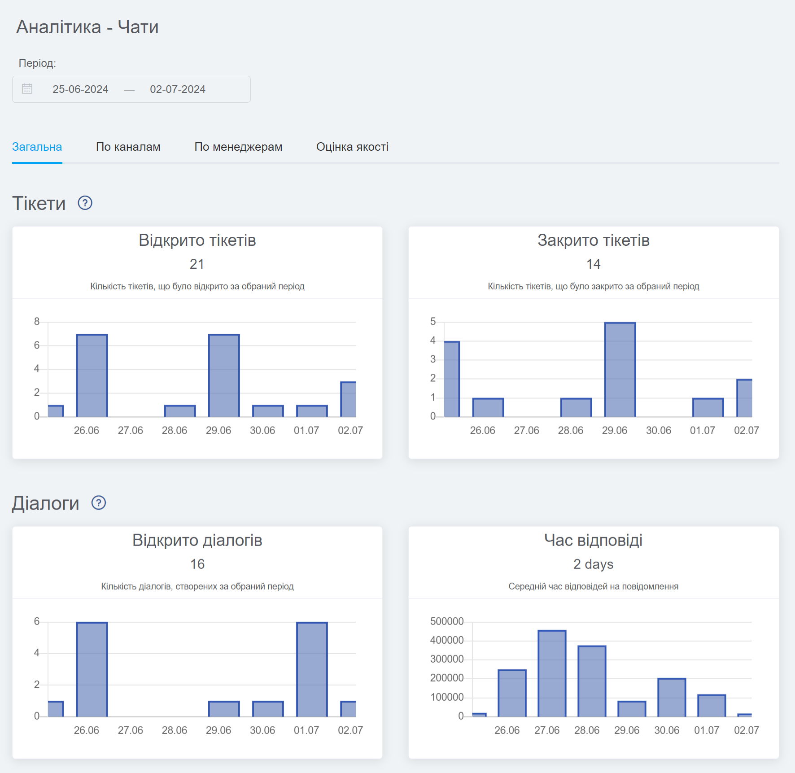Click the calendar icon in period field

tap(27, 89)
